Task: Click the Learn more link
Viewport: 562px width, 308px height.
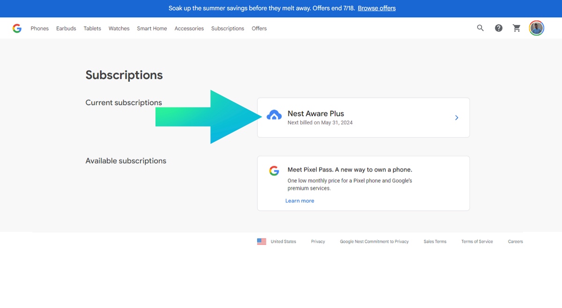Action: coord(300,201)
